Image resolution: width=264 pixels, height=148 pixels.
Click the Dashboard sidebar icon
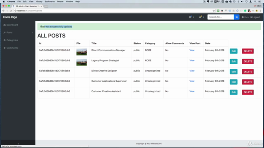click(5, 25)
